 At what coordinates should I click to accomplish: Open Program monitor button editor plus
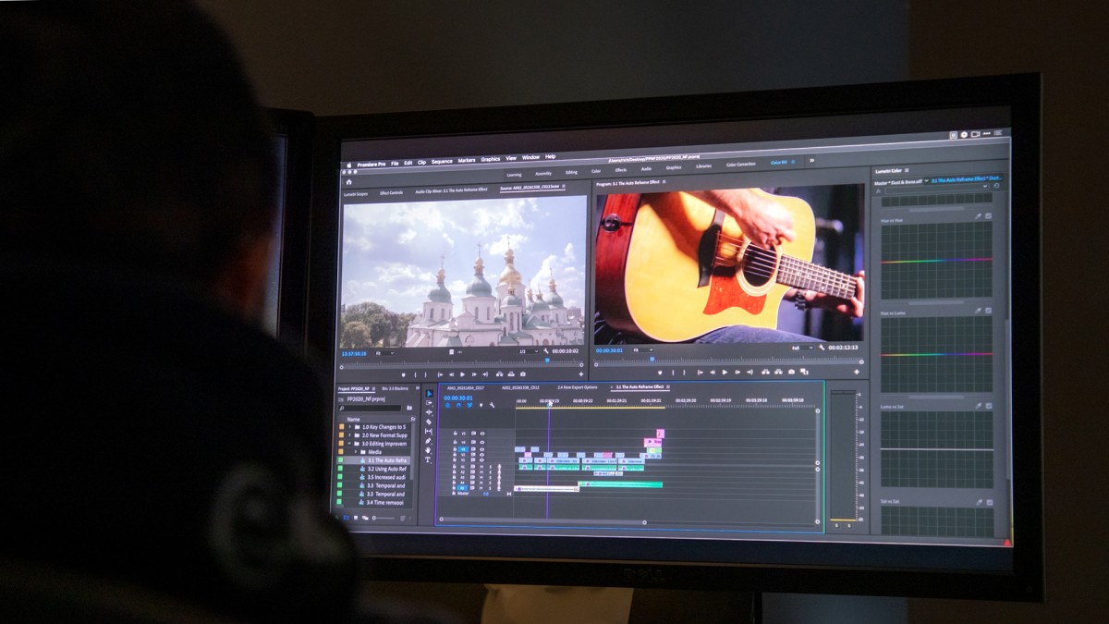click(857, 372)
